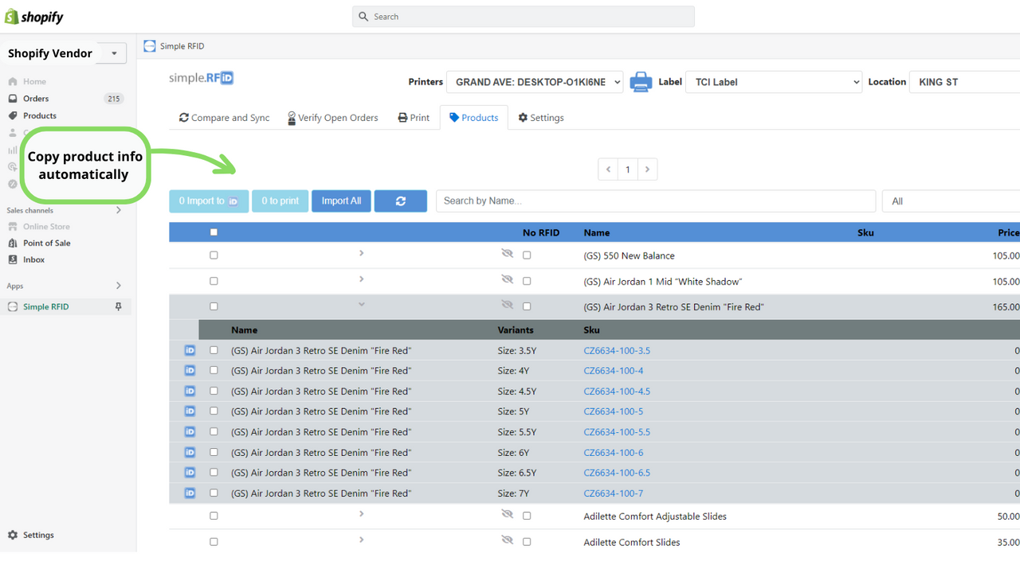Open Point of Sale channel in sidebar

[x=46, y=243]
